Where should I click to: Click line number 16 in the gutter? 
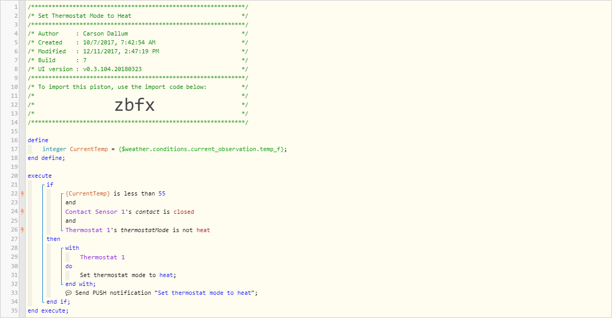(14, 140)
